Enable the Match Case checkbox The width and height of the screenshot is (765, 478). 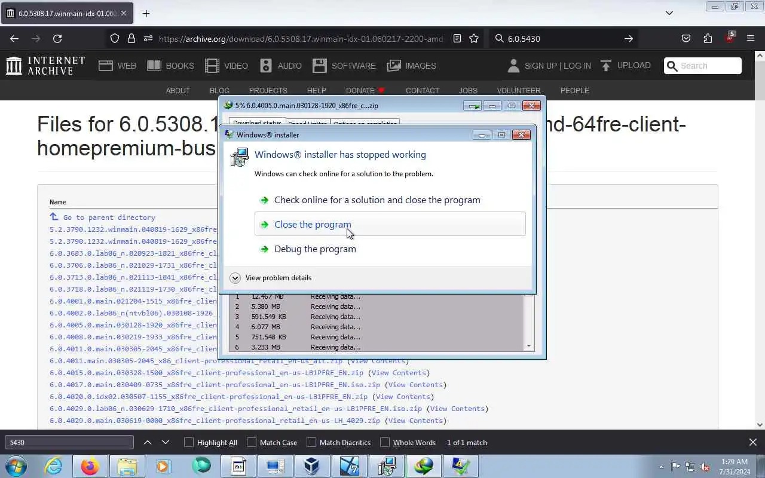252,443
